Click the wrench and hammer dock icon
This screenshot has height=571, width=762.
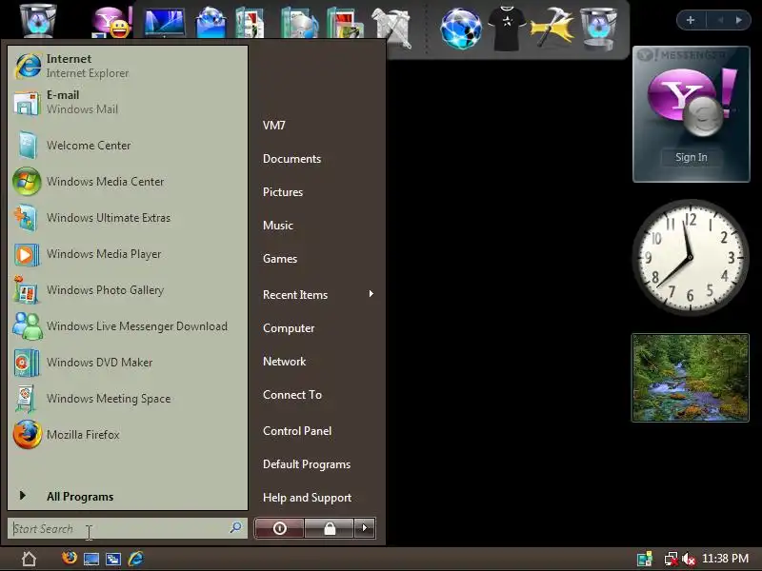tap(391, 27)
